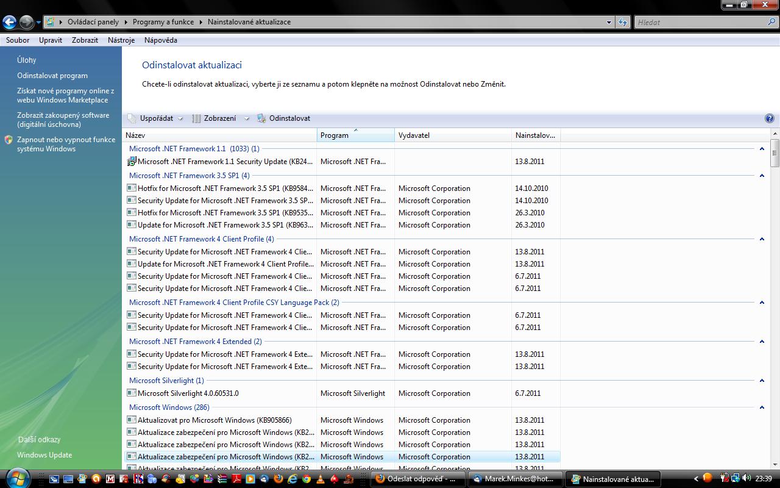The height and width of the screenshot is (488, 780).
Task: Click the Back navigation arrow
Action: [9, 23]
